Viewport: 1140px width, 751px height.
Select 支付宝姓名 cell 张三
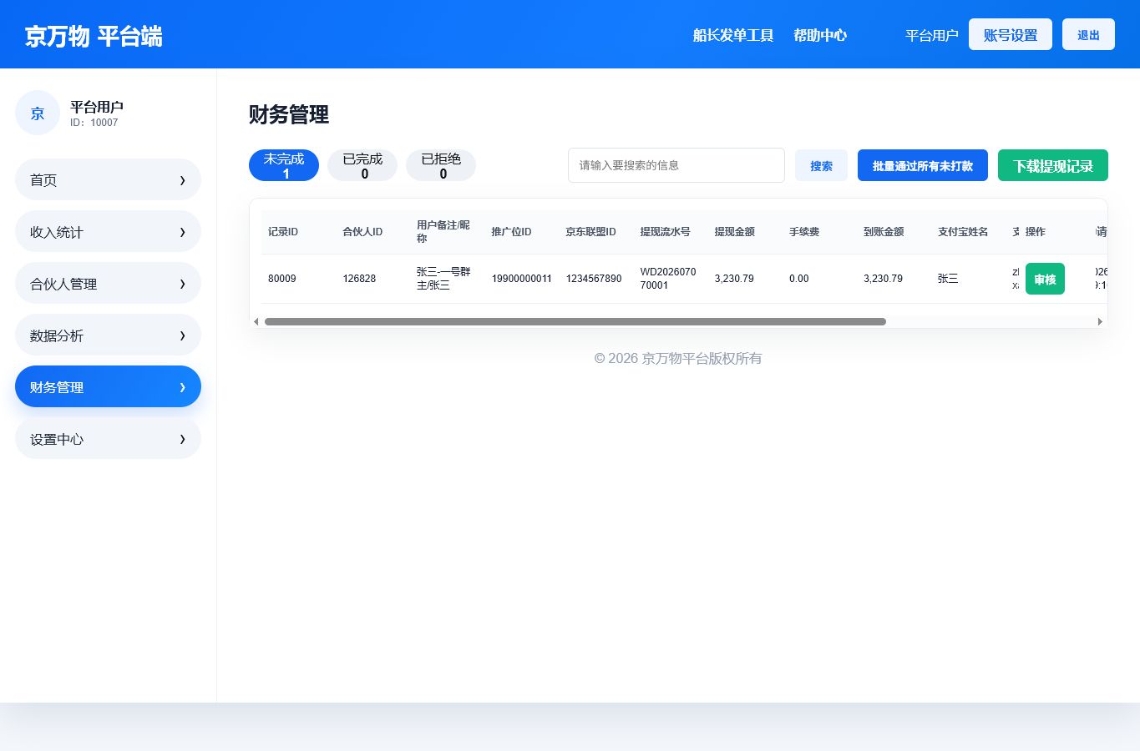click(948, 279)
